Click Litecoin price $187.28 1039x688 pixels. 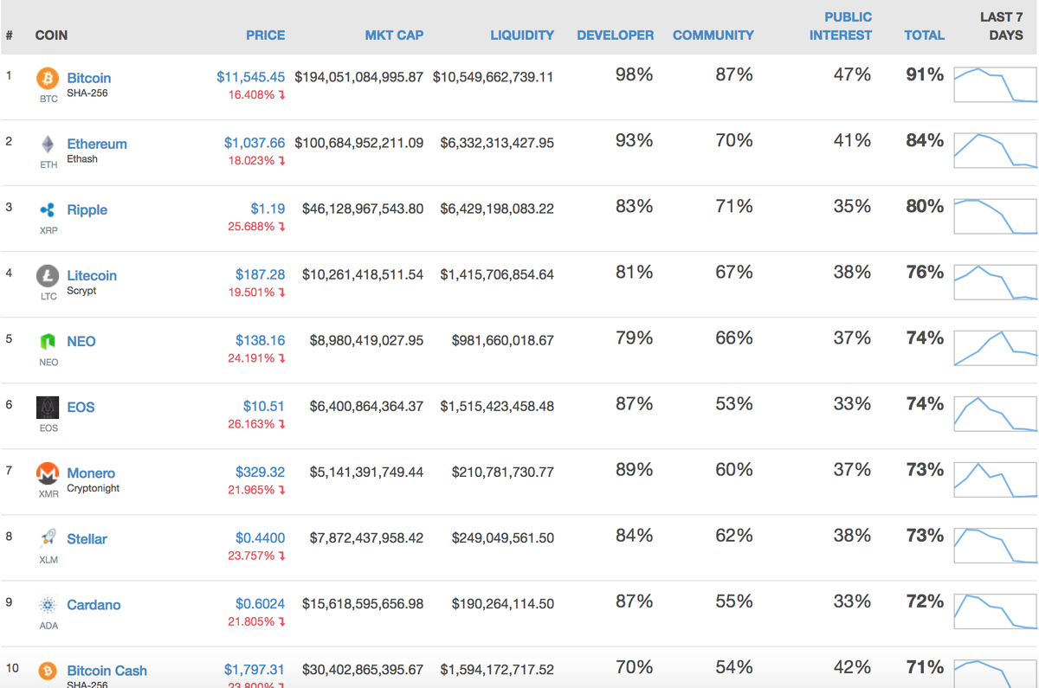click(261, 274)
